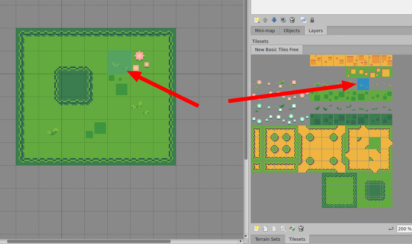Image resolution: width=412 pixels, height=244 pixels.
Task: Toggle show other layers highlight icon
Action: pyautogui.click(x=303, y=20)
